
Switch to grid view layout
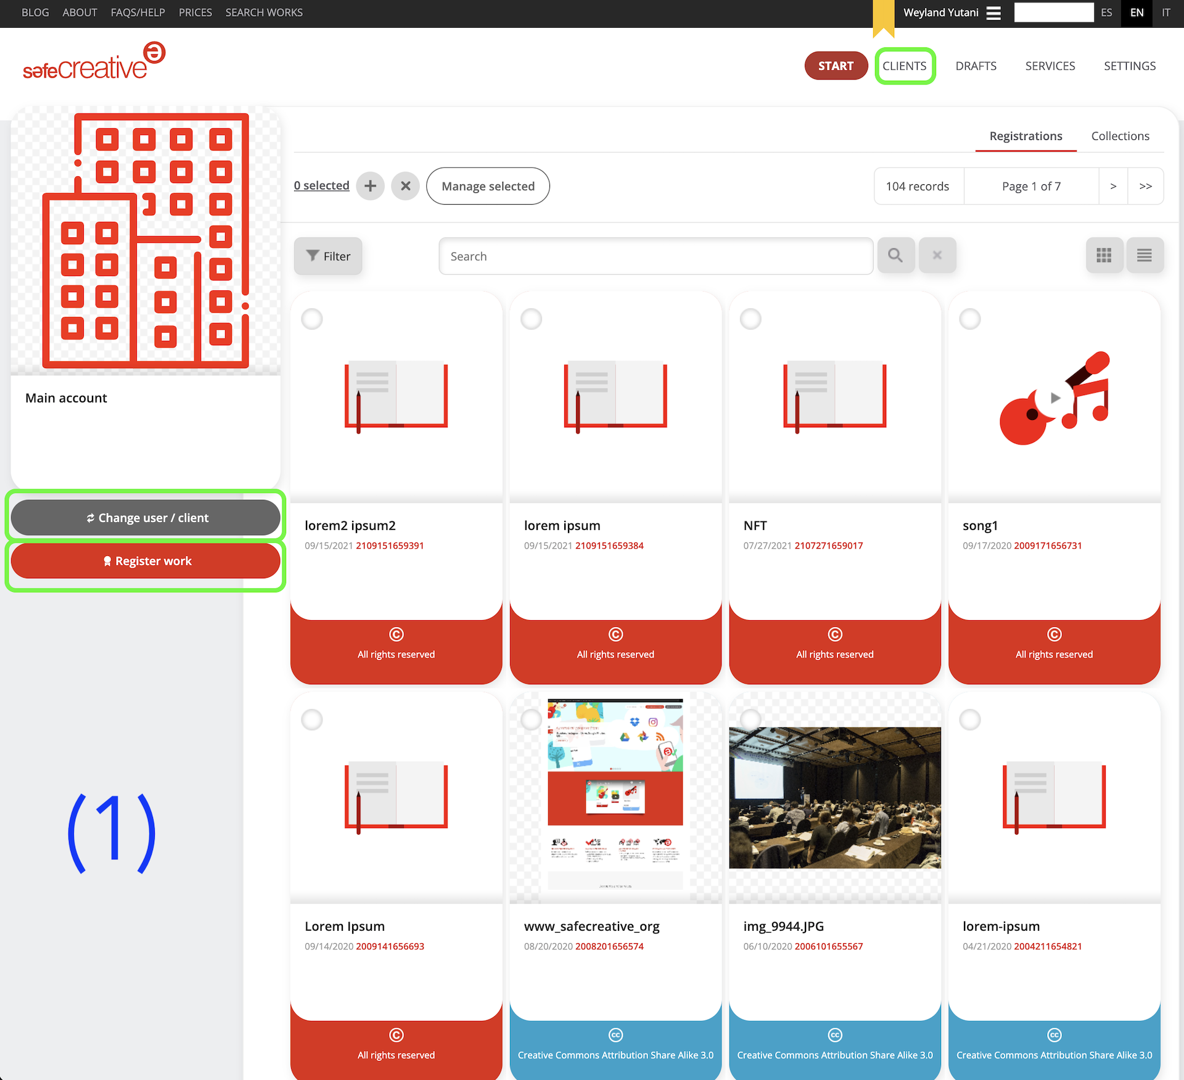[1104, 255]
